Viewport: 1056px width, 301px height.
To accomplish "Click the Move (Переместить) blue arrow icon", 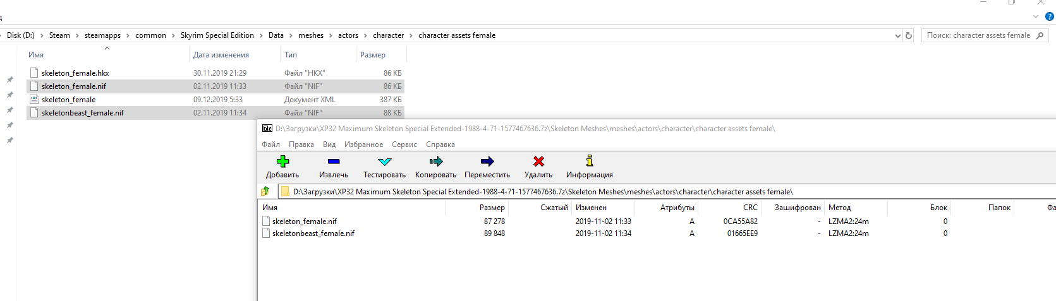I will point(487,162).
